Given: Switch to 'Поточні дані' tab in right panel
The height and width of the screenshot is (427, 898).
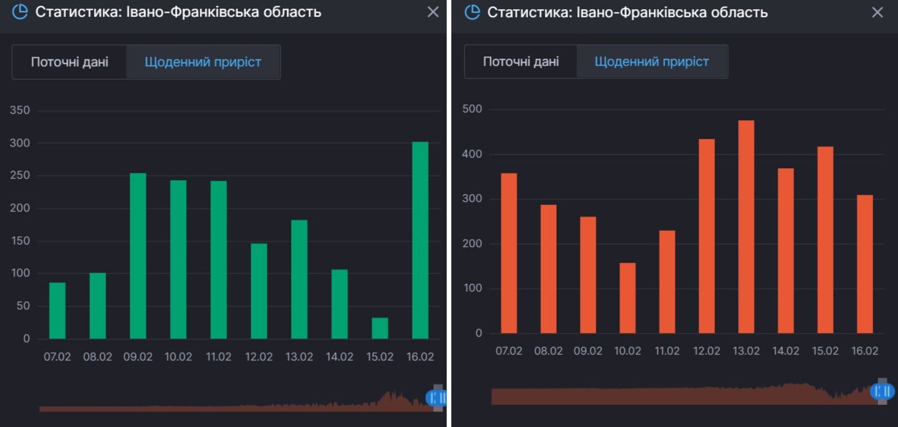Looking at the screenshot, I should coord(521,61).
